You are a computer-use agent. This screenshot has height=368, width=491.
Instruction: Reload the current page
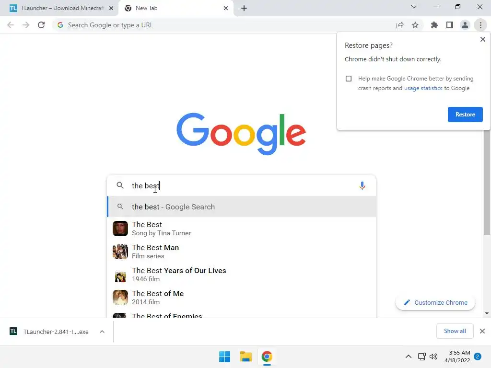tap(41, 25)
